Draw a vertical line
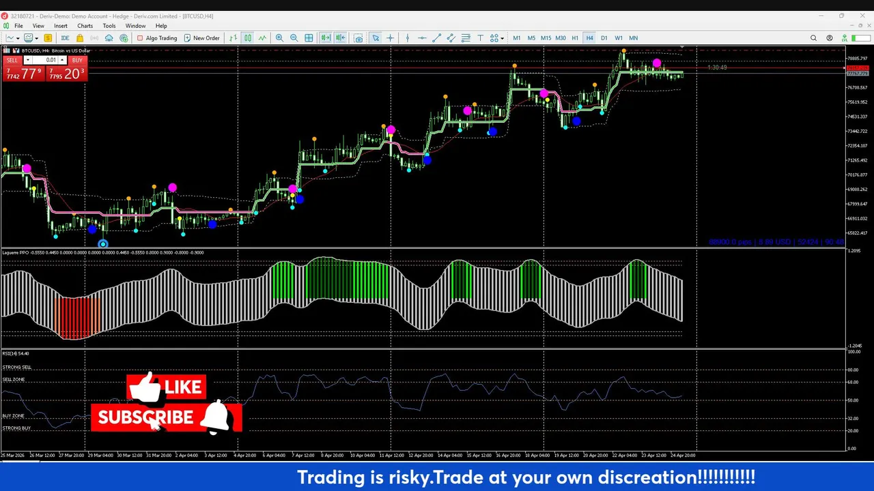874x491 pixels. pos(408,38)
